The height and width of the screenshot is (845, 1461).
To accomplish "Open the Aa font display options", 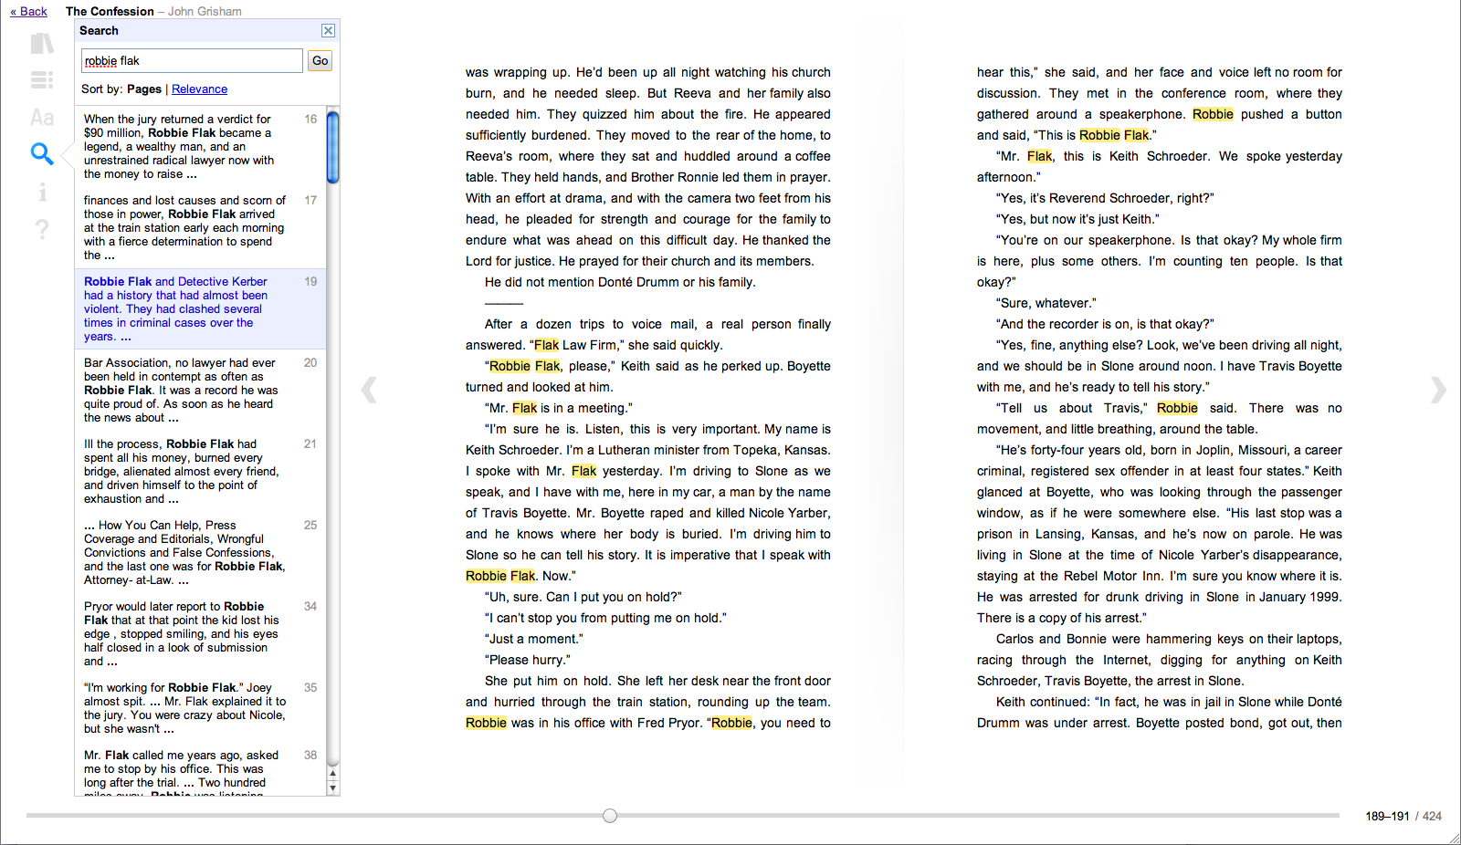I will click(x=42, y=118).
